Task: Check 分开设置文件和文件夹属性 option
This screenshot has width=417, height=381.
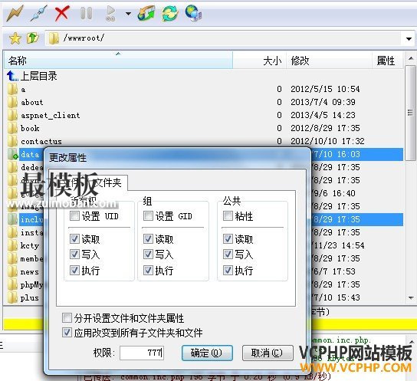Action: coord(67,317)
